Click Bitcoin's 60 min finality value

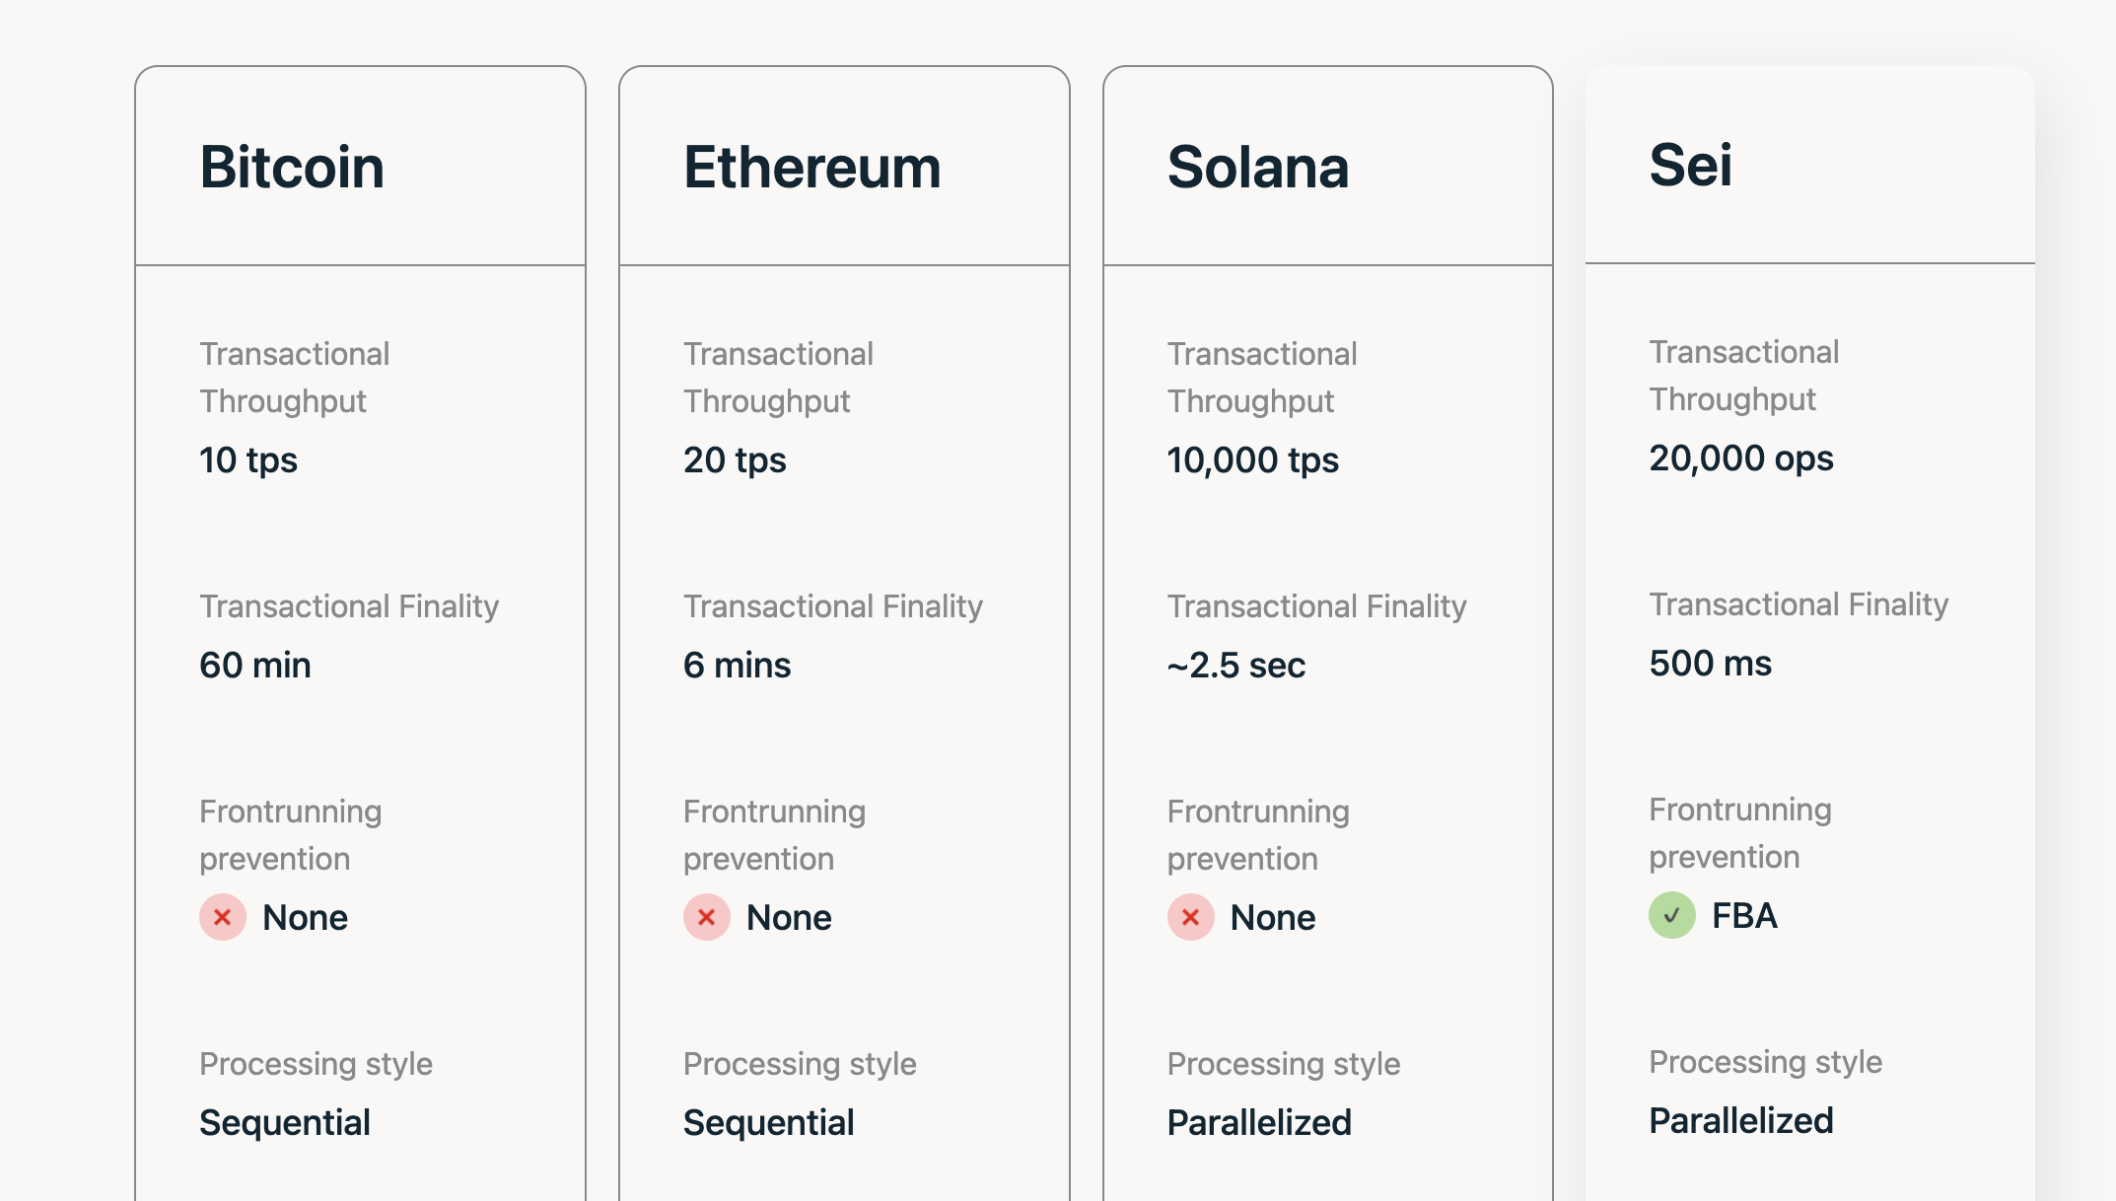click(x=255, y=666)
